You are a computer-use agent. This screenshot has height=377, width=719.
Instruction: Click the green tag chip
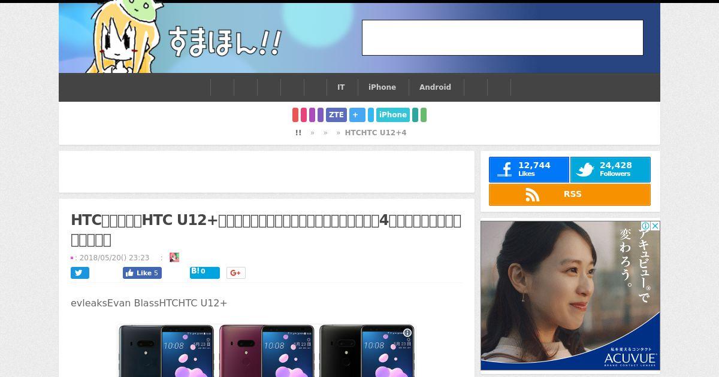click(424, 115)
